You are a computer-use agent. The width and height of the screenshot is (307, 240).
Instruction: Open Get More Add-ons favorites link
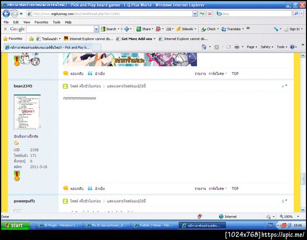135,39
